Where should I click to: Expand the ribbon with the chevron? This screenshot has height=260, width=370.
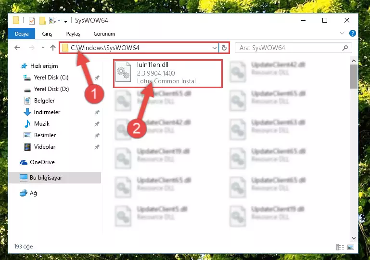(x=342, y=33)
